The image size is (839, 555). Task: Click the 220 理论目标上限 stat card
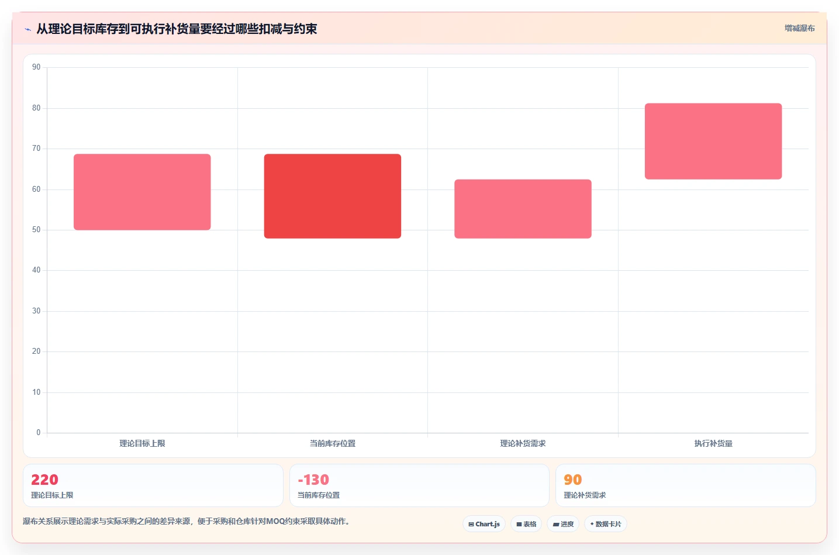coord(153,485)
